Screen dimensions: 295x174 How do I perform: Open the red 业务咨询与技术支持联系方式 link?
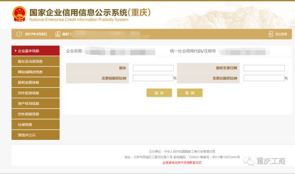(x=182, y=163)
